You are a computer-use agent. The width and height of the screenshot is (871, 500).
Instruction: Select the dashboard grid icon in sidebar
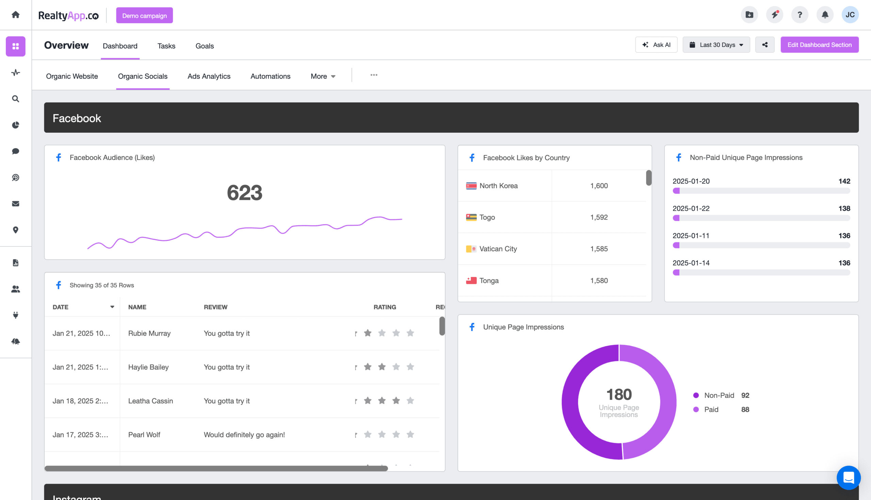[x=15, y=46]
